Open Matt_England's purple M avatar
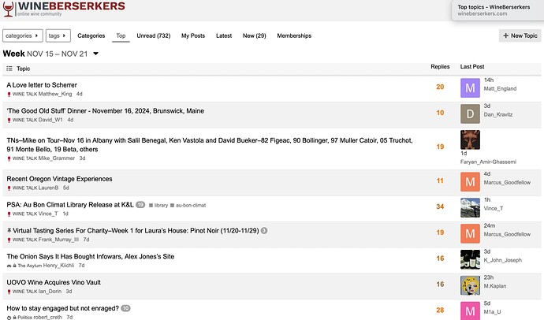The width and height of the screenshot is (544, 320). 470,87
